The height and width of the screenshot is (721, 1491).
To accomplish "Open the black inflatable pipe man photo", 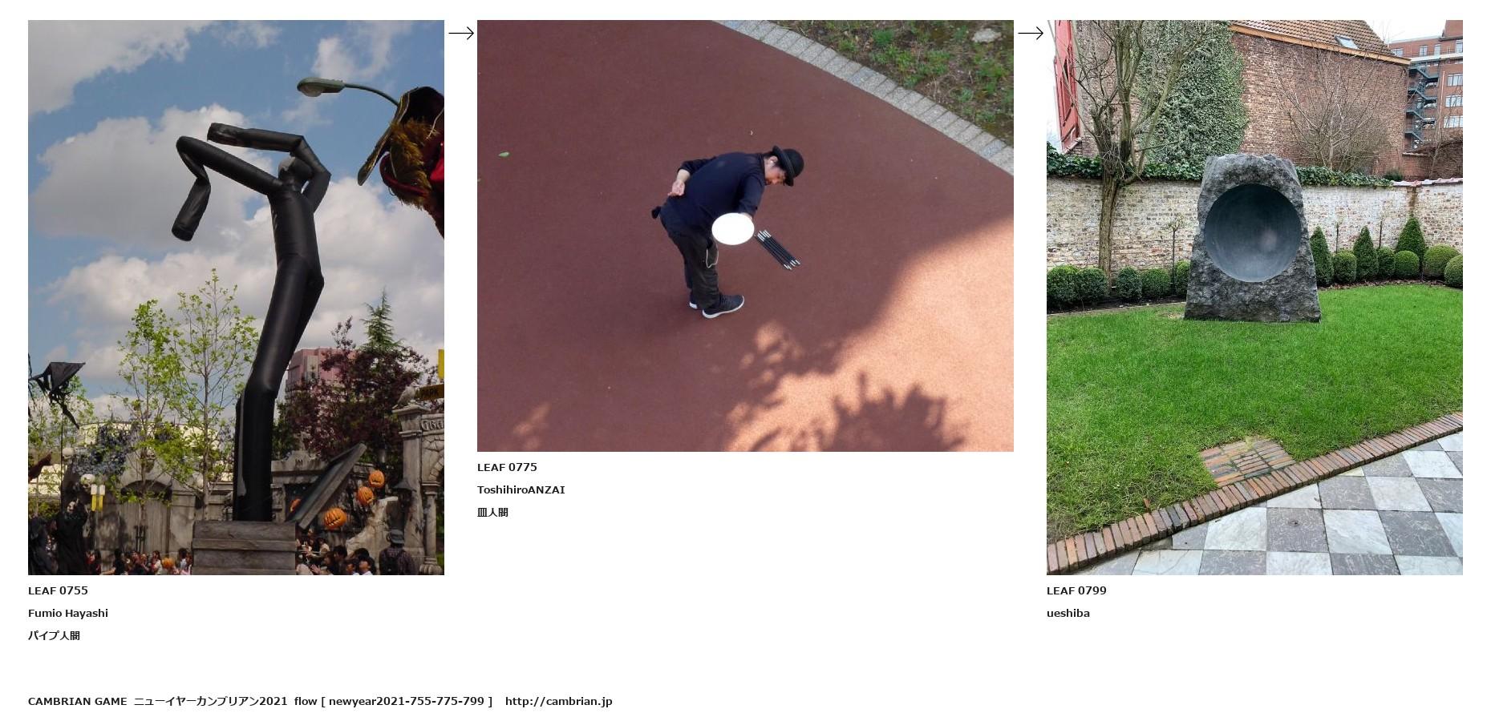I will (x=236, y=297).
